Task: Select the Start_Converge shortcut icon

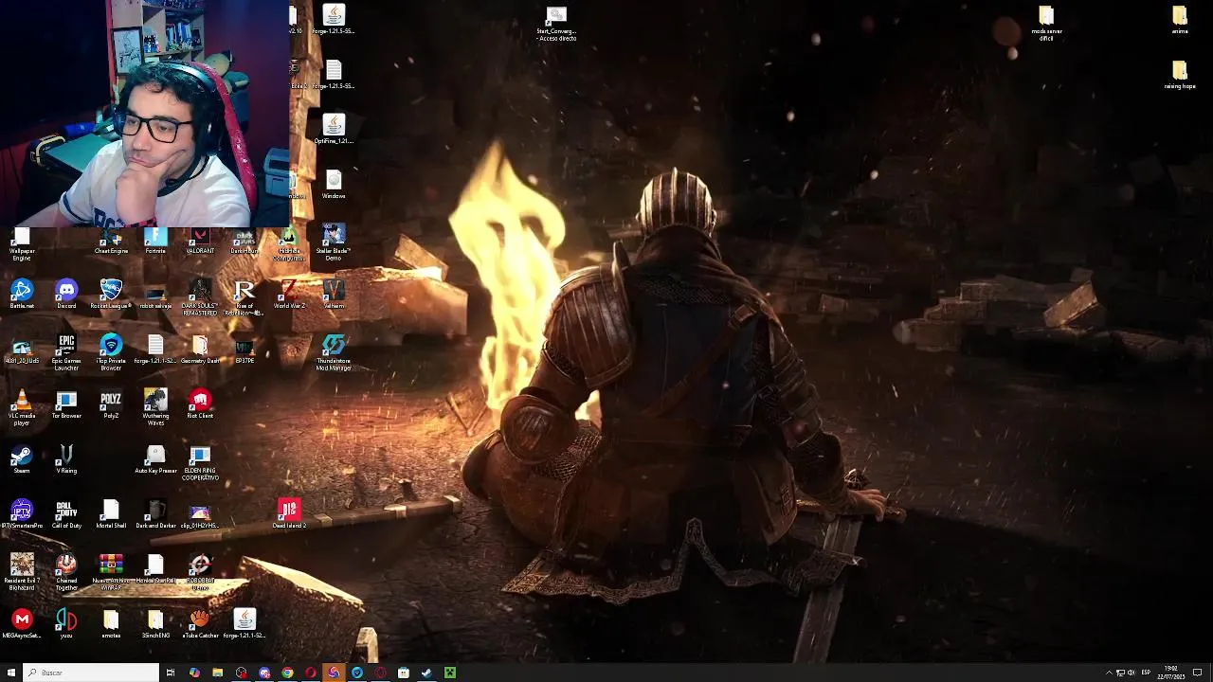Action: (556, 24)
